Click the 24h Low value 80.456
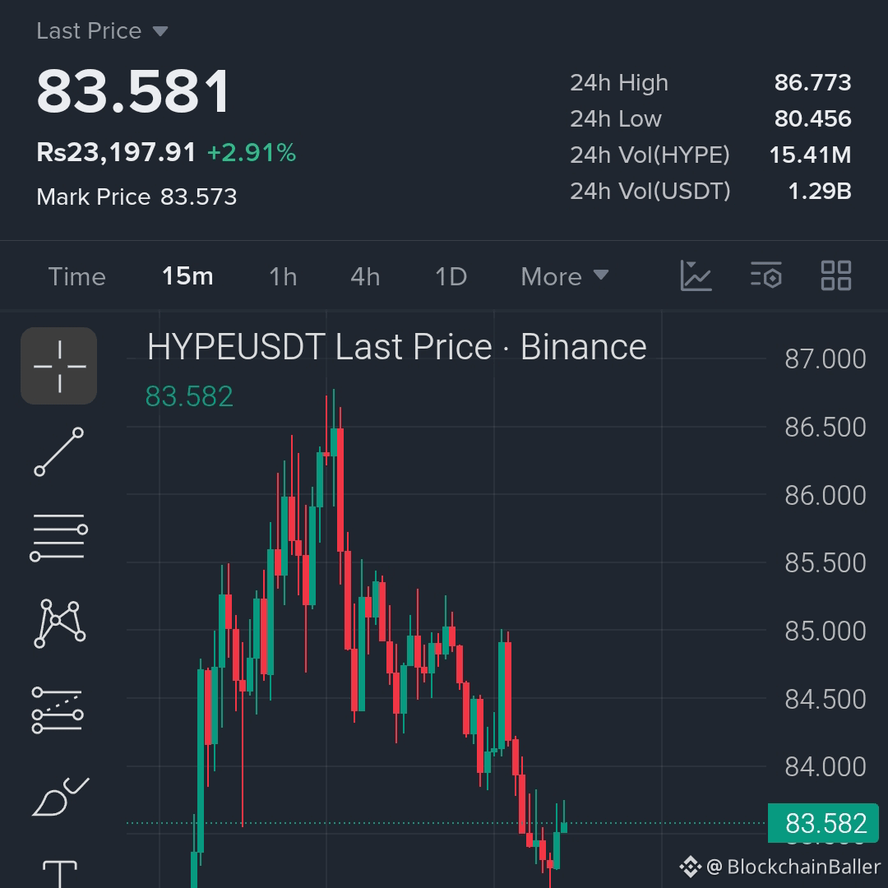888x888 pixels. click(812, 119)
